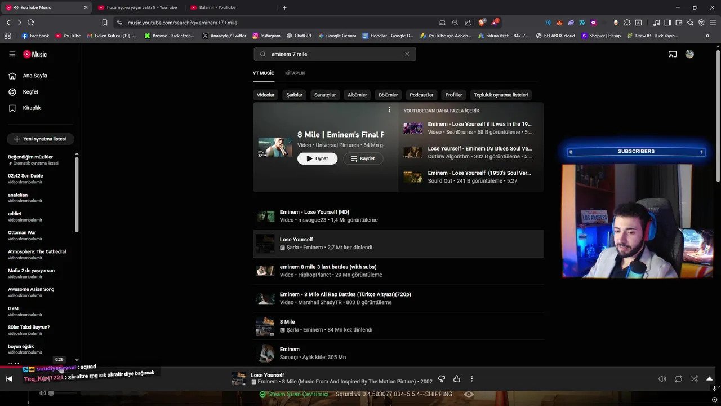The image size is (721, 406).
Task: Click the YouTube Music logo
Action: pos(35,54)
